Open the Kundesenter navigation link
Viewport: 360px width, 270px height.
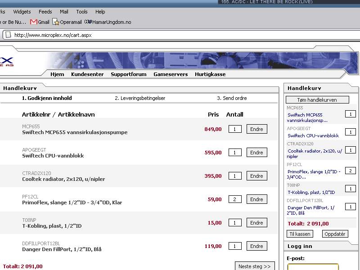pos(87,74)
